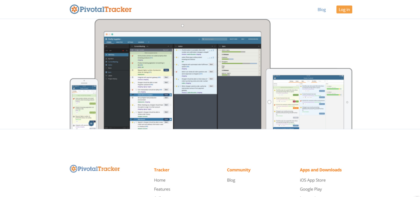The image size is (420, 197).
Task: Click the laptop webcam dot above the screen
Action: (x=183, y=25)
